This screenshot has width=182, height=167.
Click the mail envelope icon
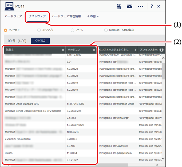click(x=129, y=6)
